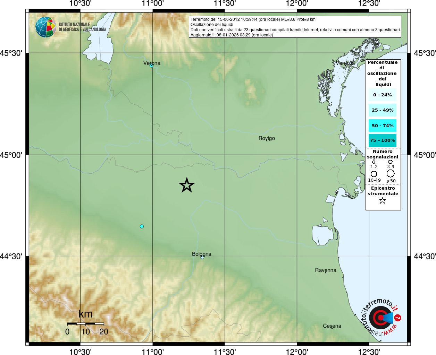This screenshot has height=355, width=436.
Task: Click the Cesena city label
Action: point(332,326)
